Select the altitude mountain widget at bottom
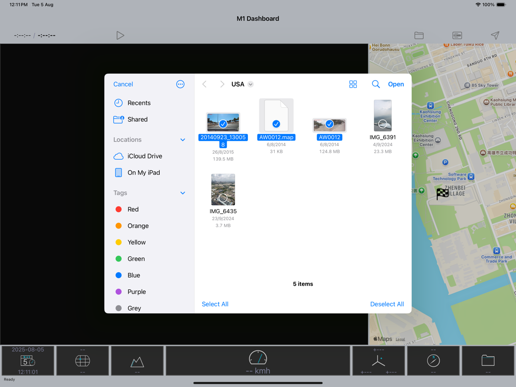 pyautogui.click(x=137, y=360)
